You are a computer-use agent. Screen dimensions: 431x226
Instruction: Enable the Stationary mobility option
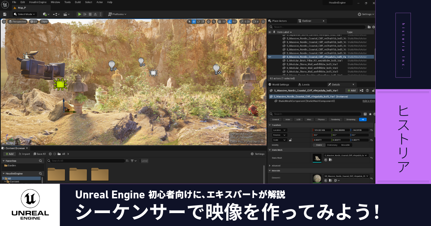(x=332, y=145)
